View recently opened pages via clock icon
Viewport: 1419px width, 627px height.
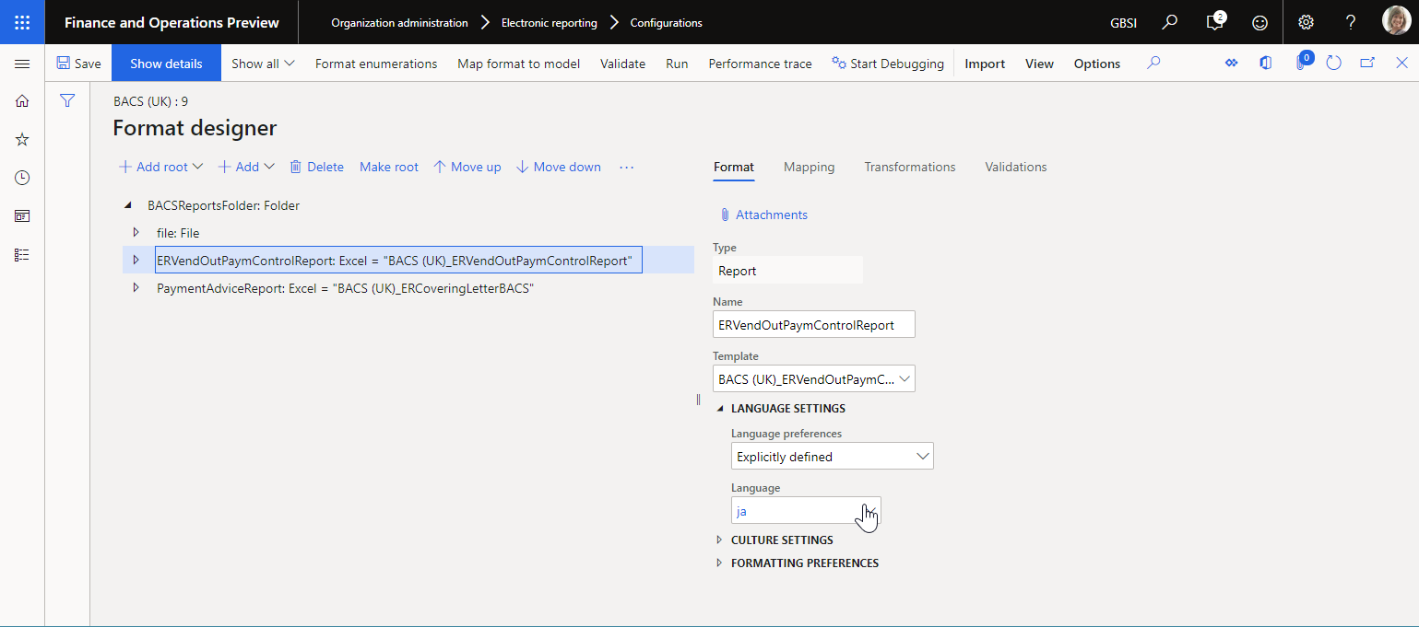22,178
